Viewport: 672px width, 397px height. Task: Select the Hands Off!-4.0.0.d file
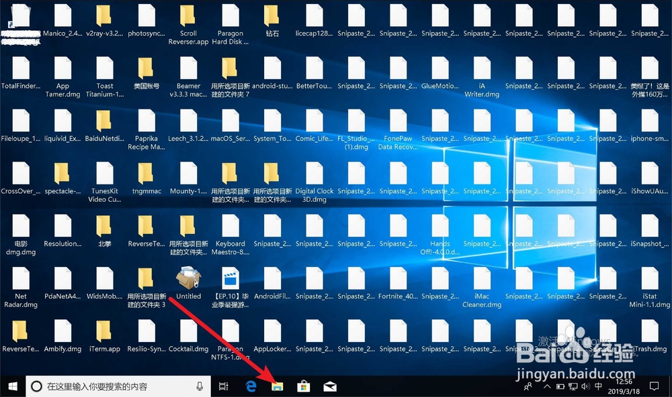440,235
